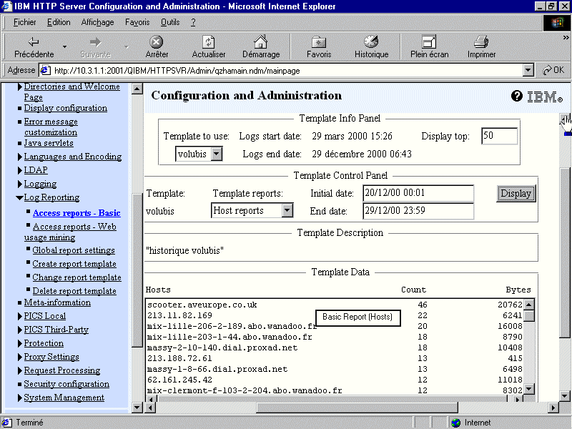Switch to Plein écran mode
Viewport: 572px width, 429px height.
(x=430, y=47)
